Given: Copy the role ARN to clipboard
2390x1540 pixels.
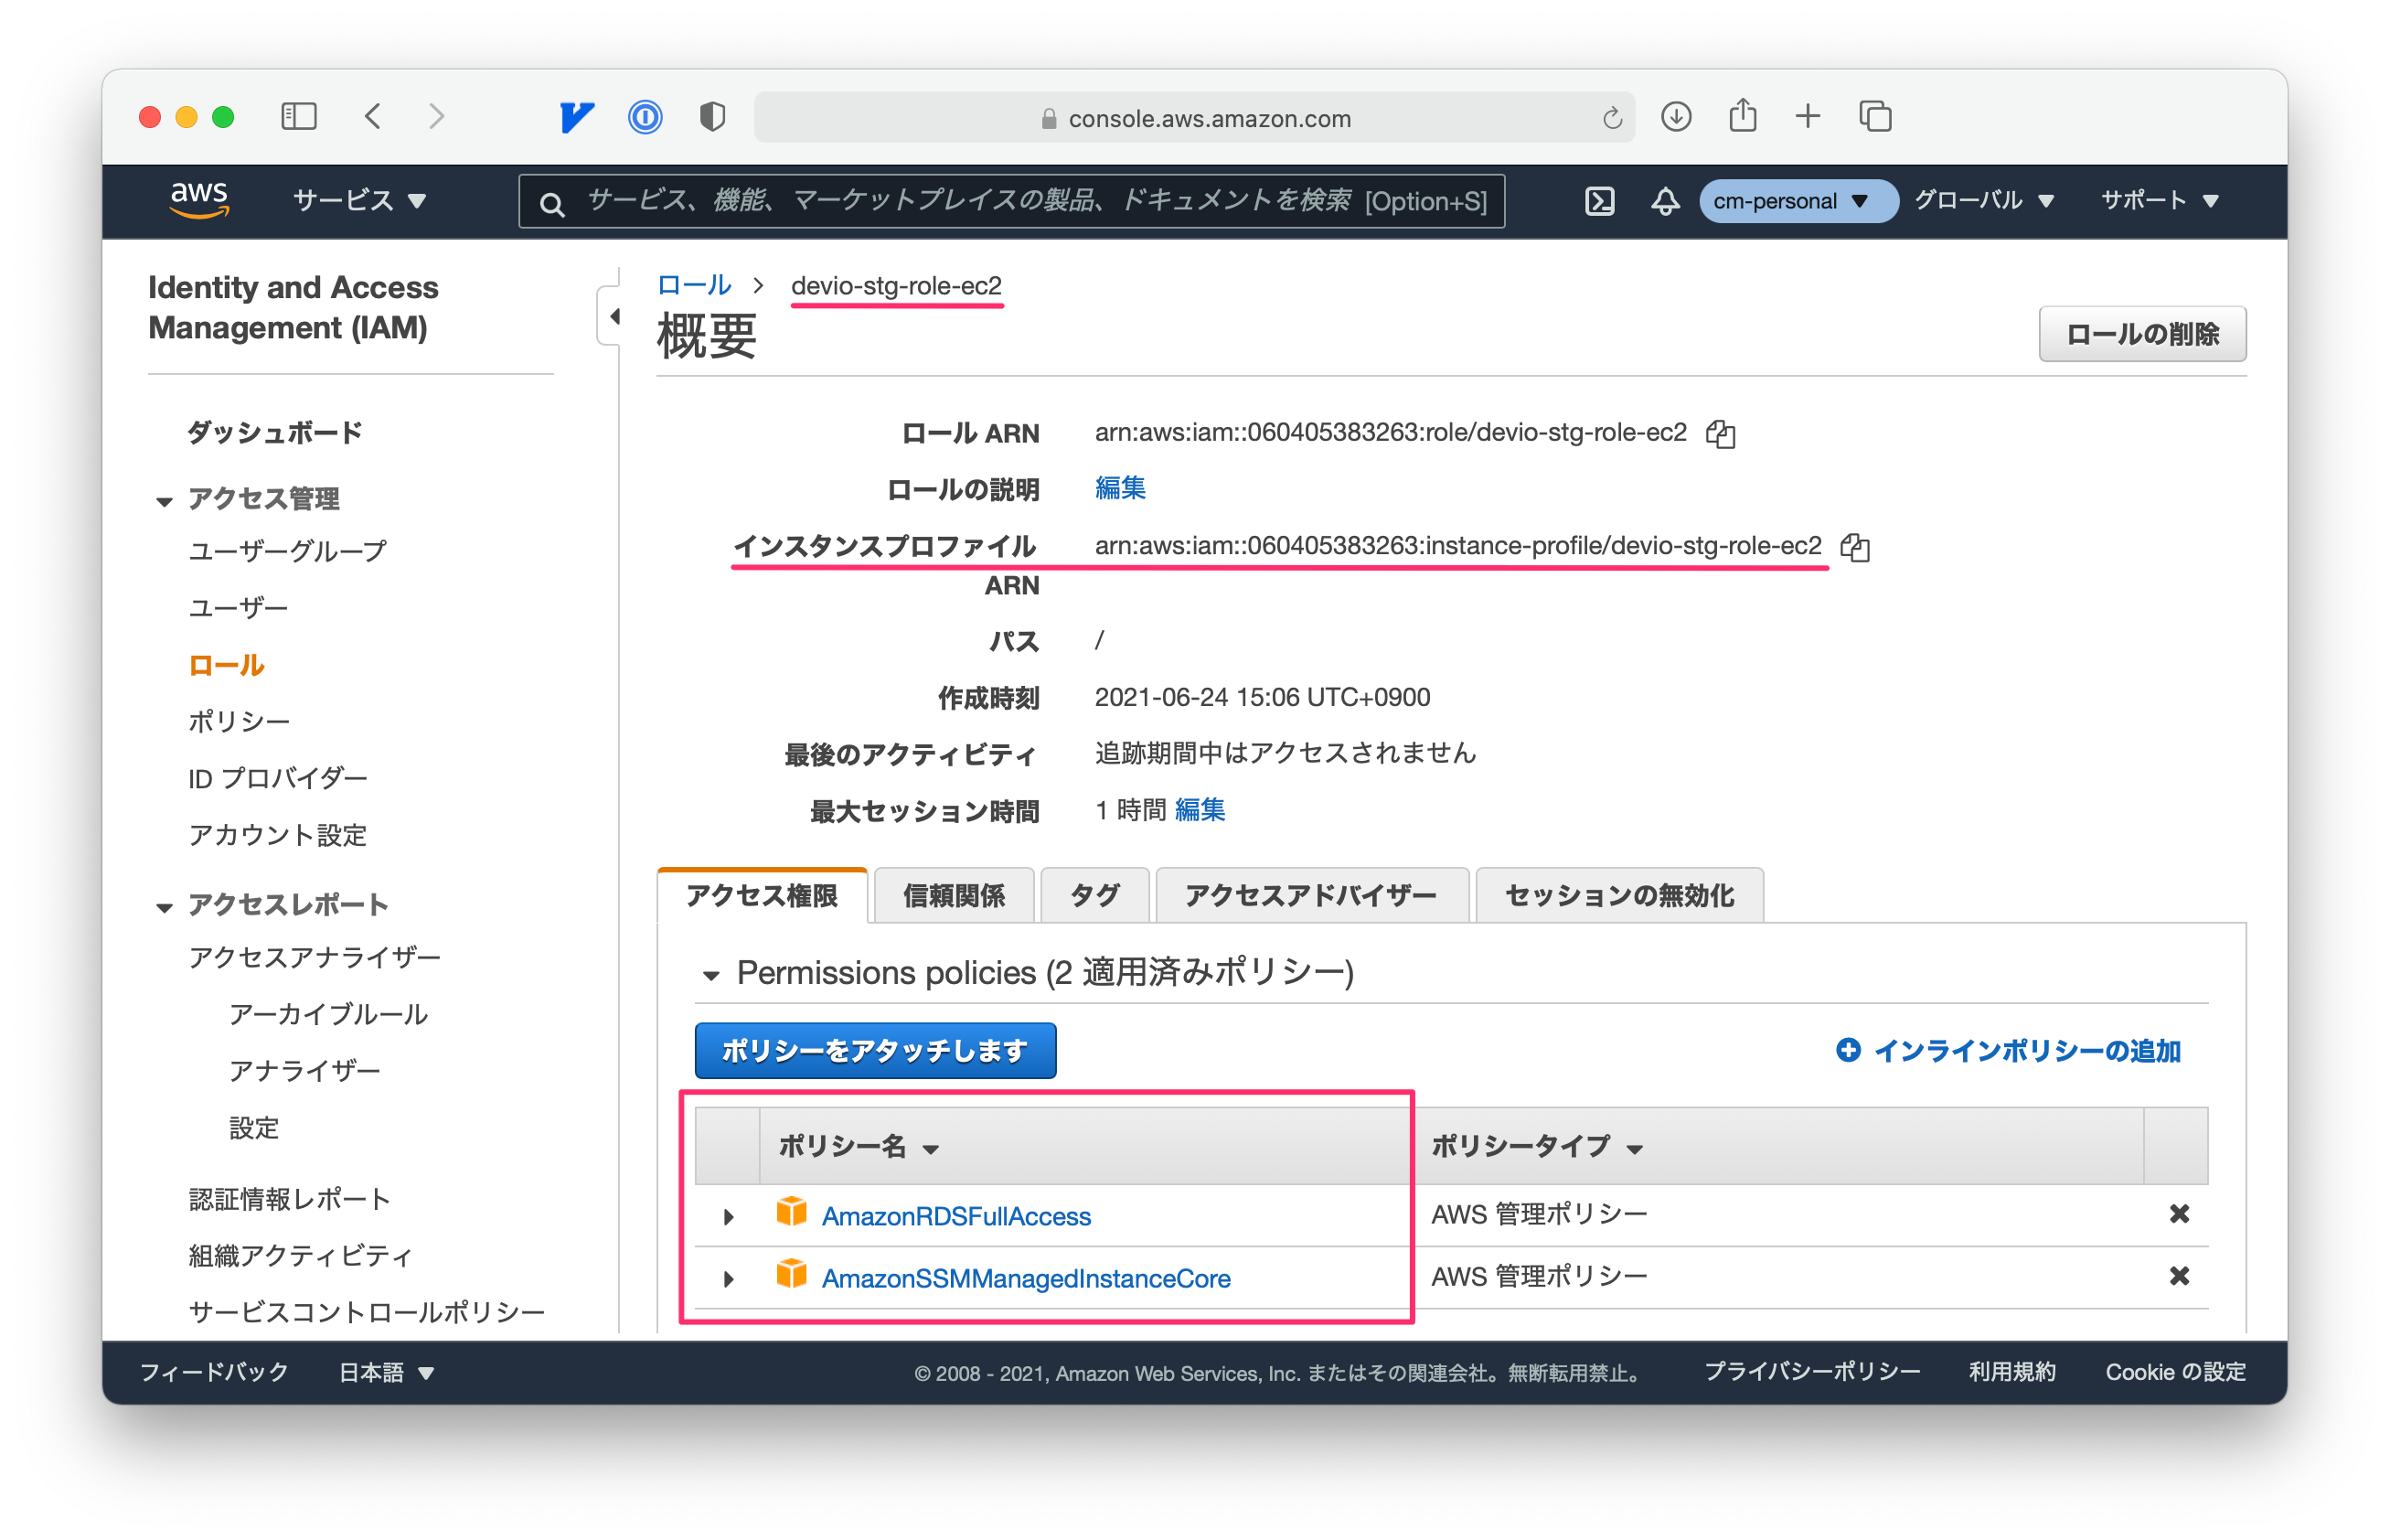Looking at the screenshot, I should click(1721, 434).
